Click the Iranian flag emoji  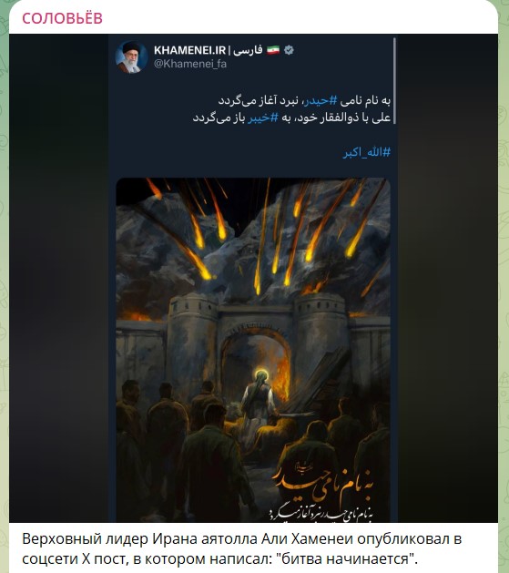pos(273,50)
